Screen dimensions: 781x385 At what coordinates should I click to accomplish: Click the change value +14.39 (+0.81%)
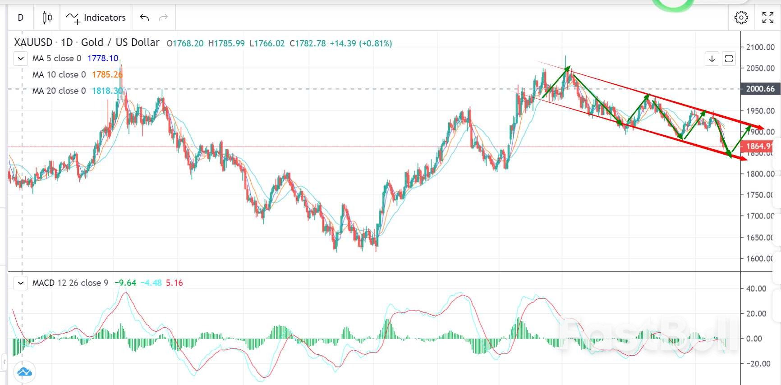[x=361, y=43]
